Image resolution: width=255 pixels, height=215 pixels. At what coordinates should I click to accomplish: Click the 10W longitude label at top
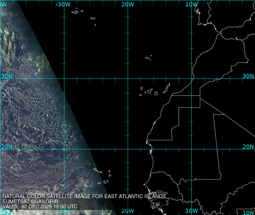(x=191, y=4)
